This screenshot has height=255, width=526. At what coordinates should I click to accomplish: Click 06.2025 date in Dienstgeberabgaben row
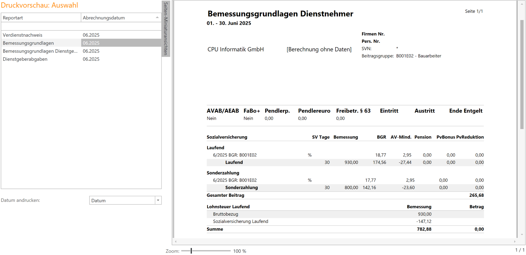pos(91,59)
